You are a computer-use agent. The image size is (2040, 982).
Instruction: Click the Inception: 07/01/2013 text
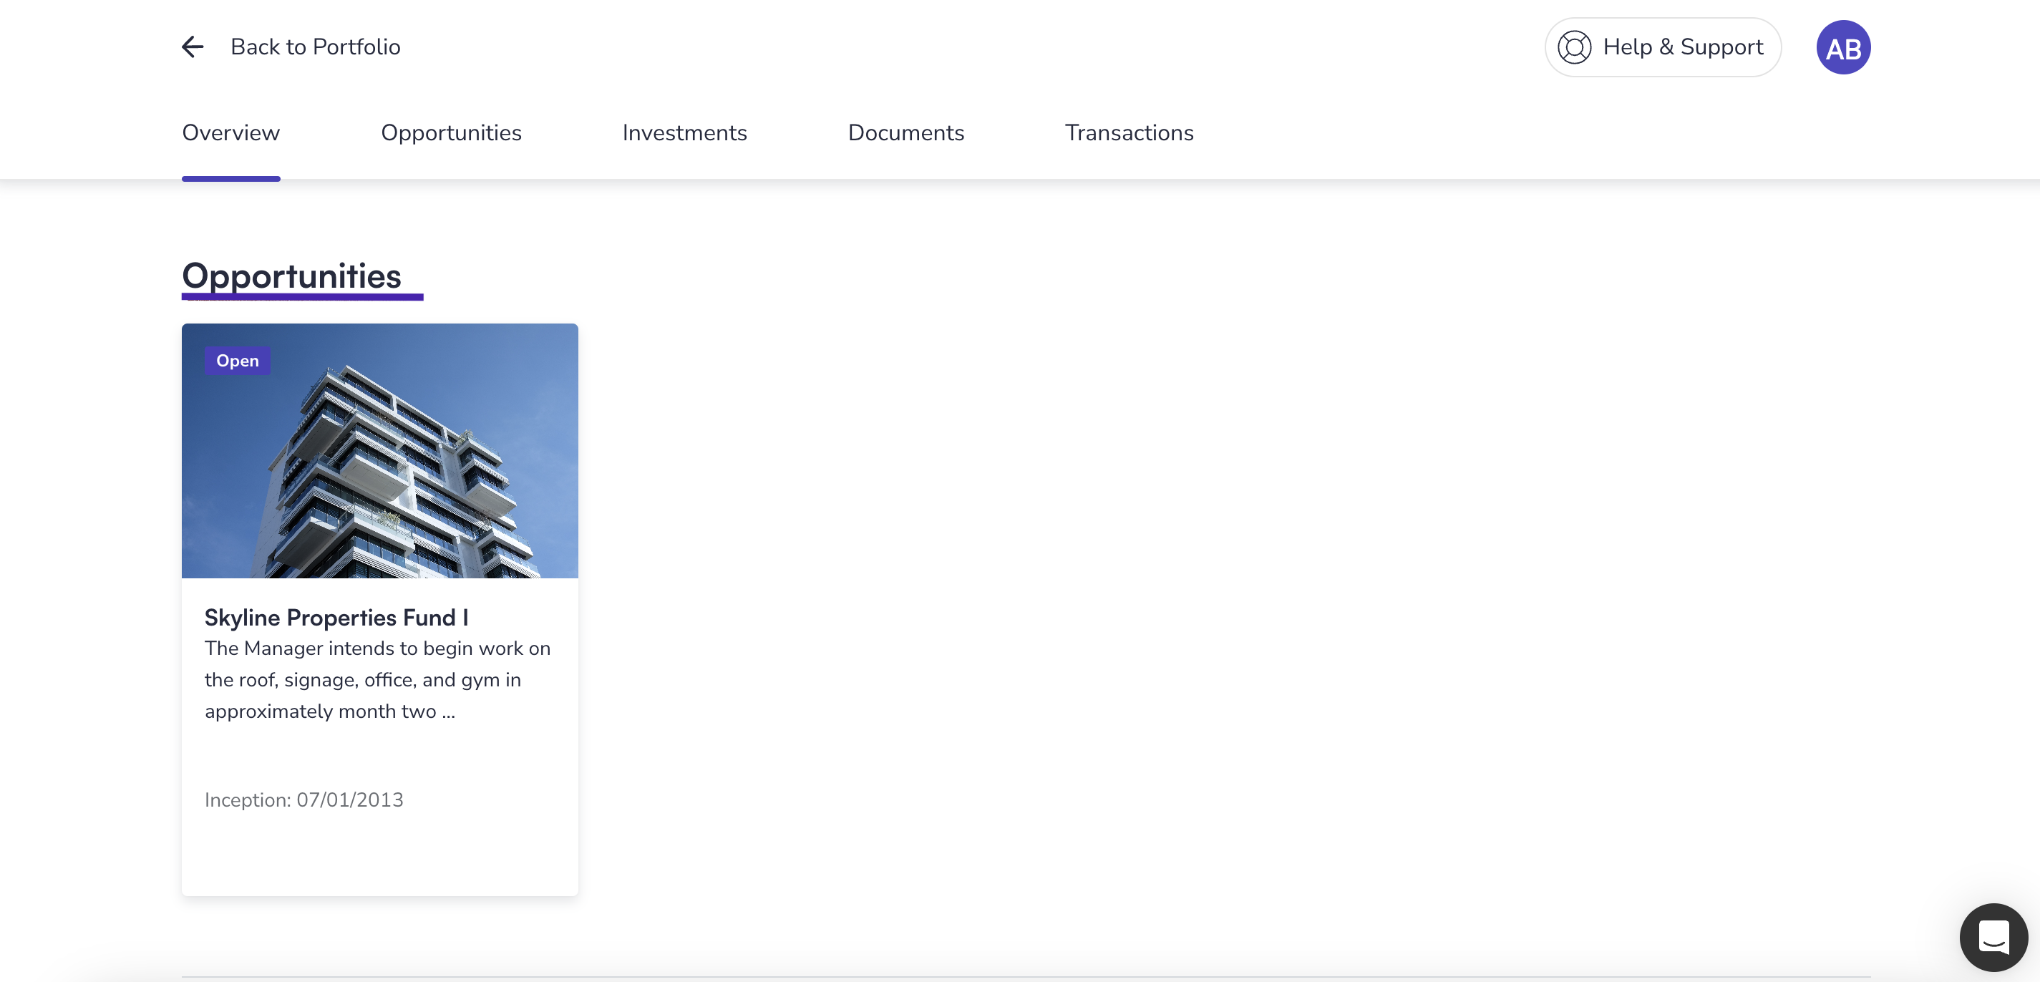tap(304, 800)
